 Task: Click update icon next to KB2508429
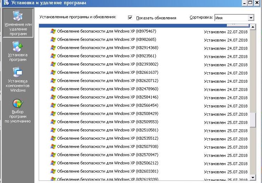(x=53, y=114)
